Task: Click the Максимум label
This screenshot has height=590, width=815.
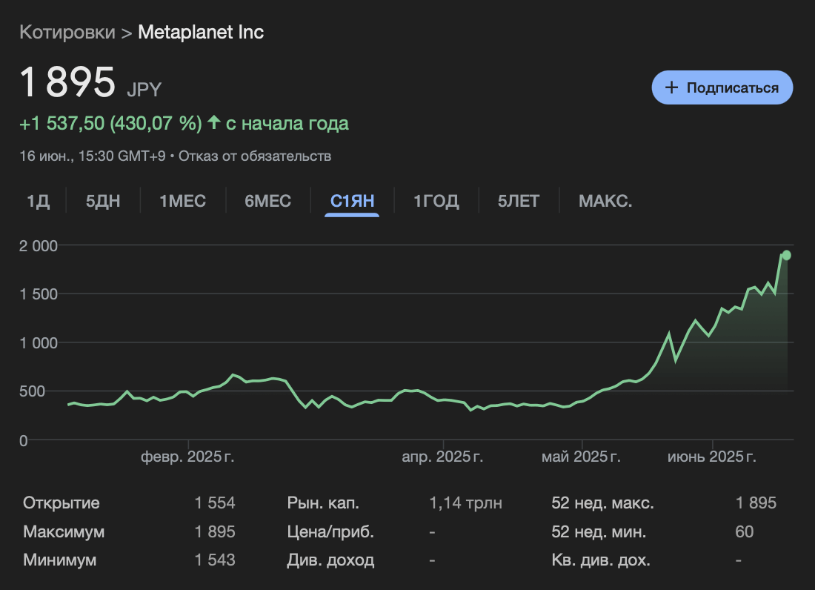Action: 64,531
